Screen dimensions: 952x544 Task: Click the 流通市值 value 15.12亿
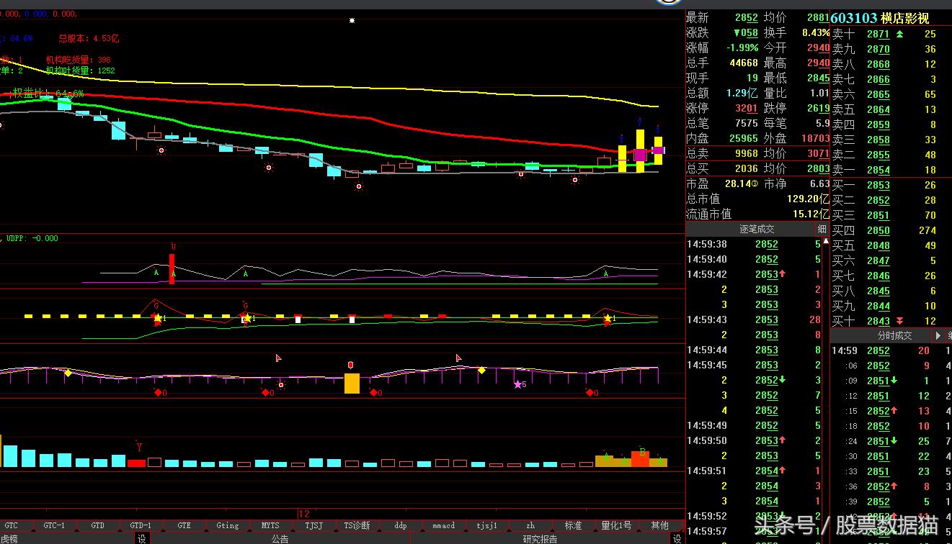(x=811, y=214)
